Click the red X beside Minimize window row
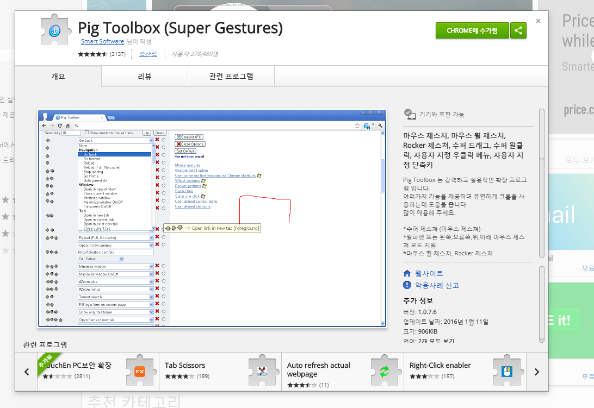 [x=157, y=266]
